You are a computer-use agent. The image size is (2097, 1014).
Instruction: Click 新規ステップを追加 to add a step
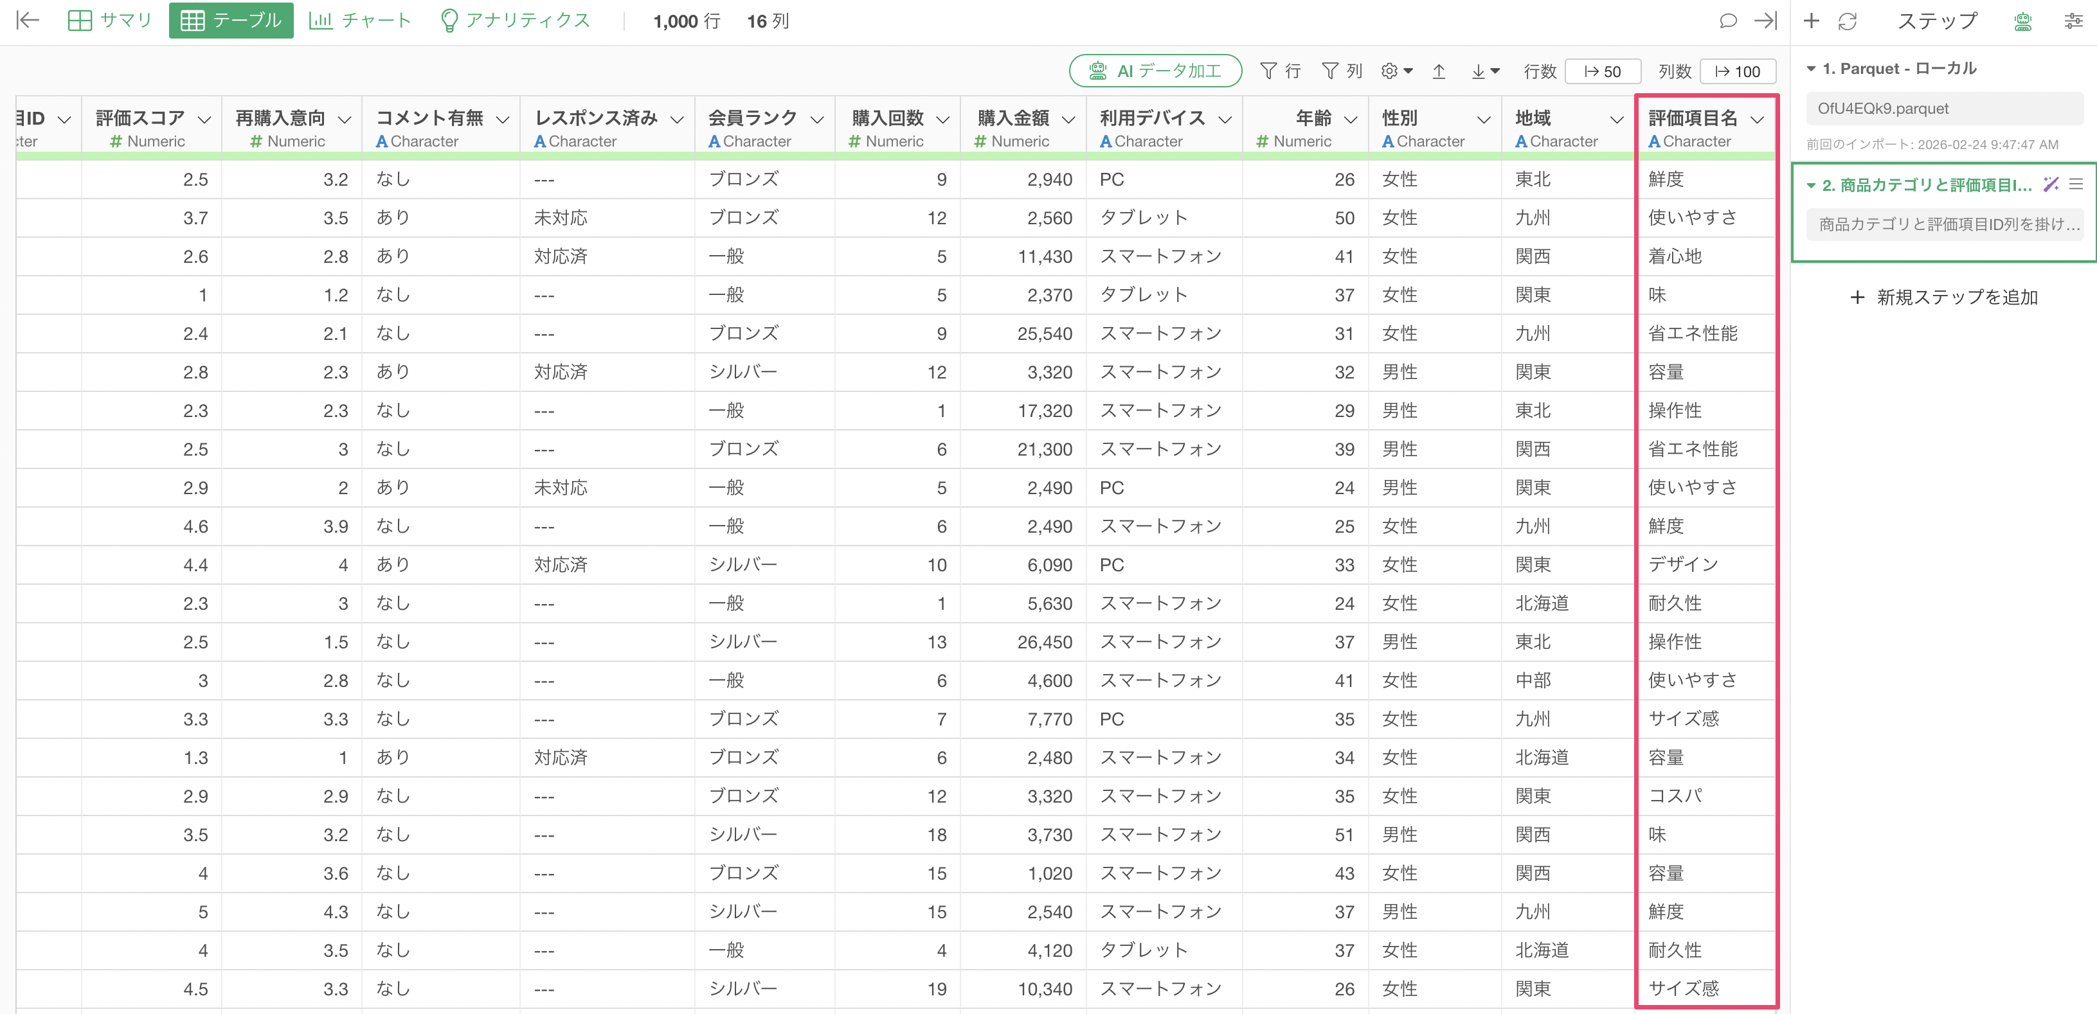(x=1944, y=297)
